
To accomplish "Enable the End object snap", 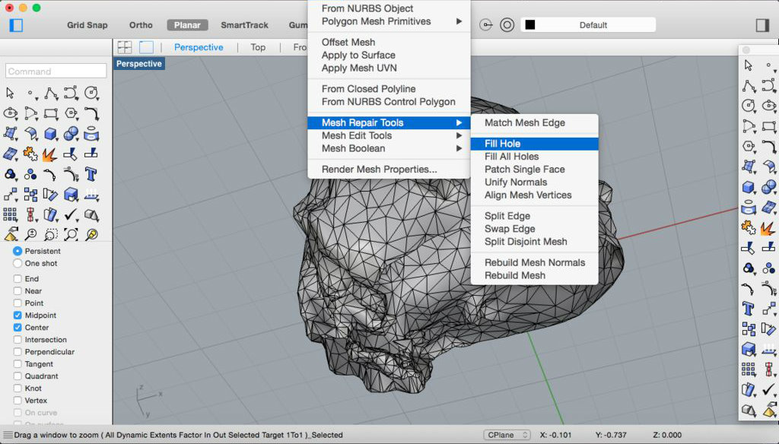I will click(17, 279).
